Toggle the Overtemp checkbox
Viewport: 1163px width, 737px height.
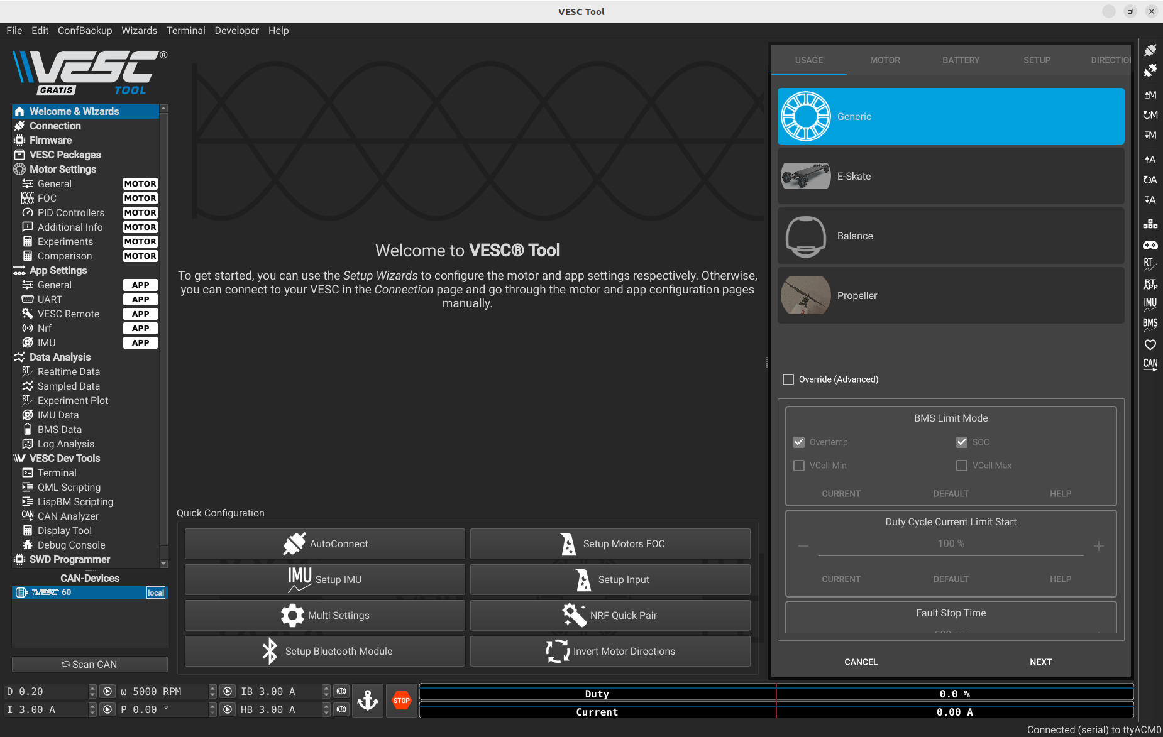[x=799, y=442]
